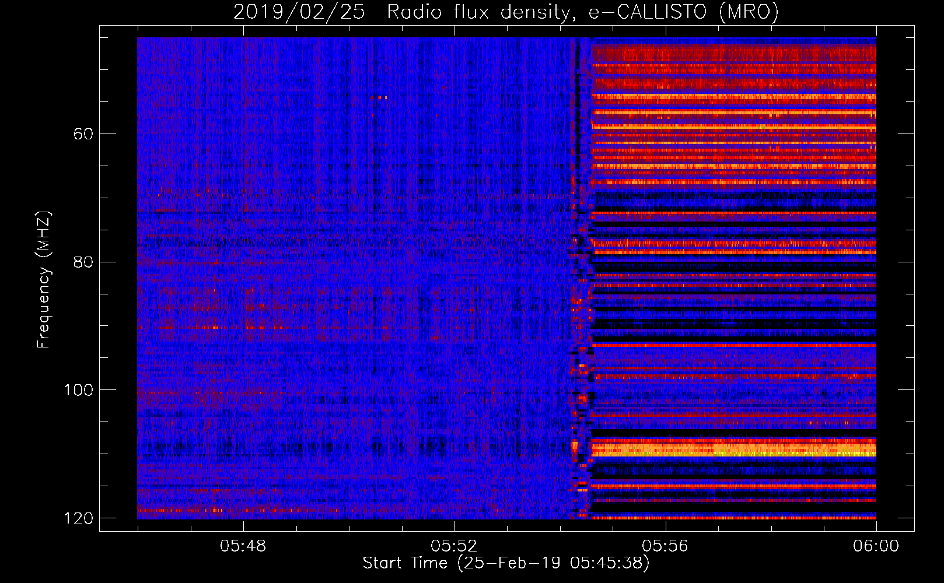
Task: Click the 05:56 time tick label
Action: pyautogui.click(x=665, y=546)
